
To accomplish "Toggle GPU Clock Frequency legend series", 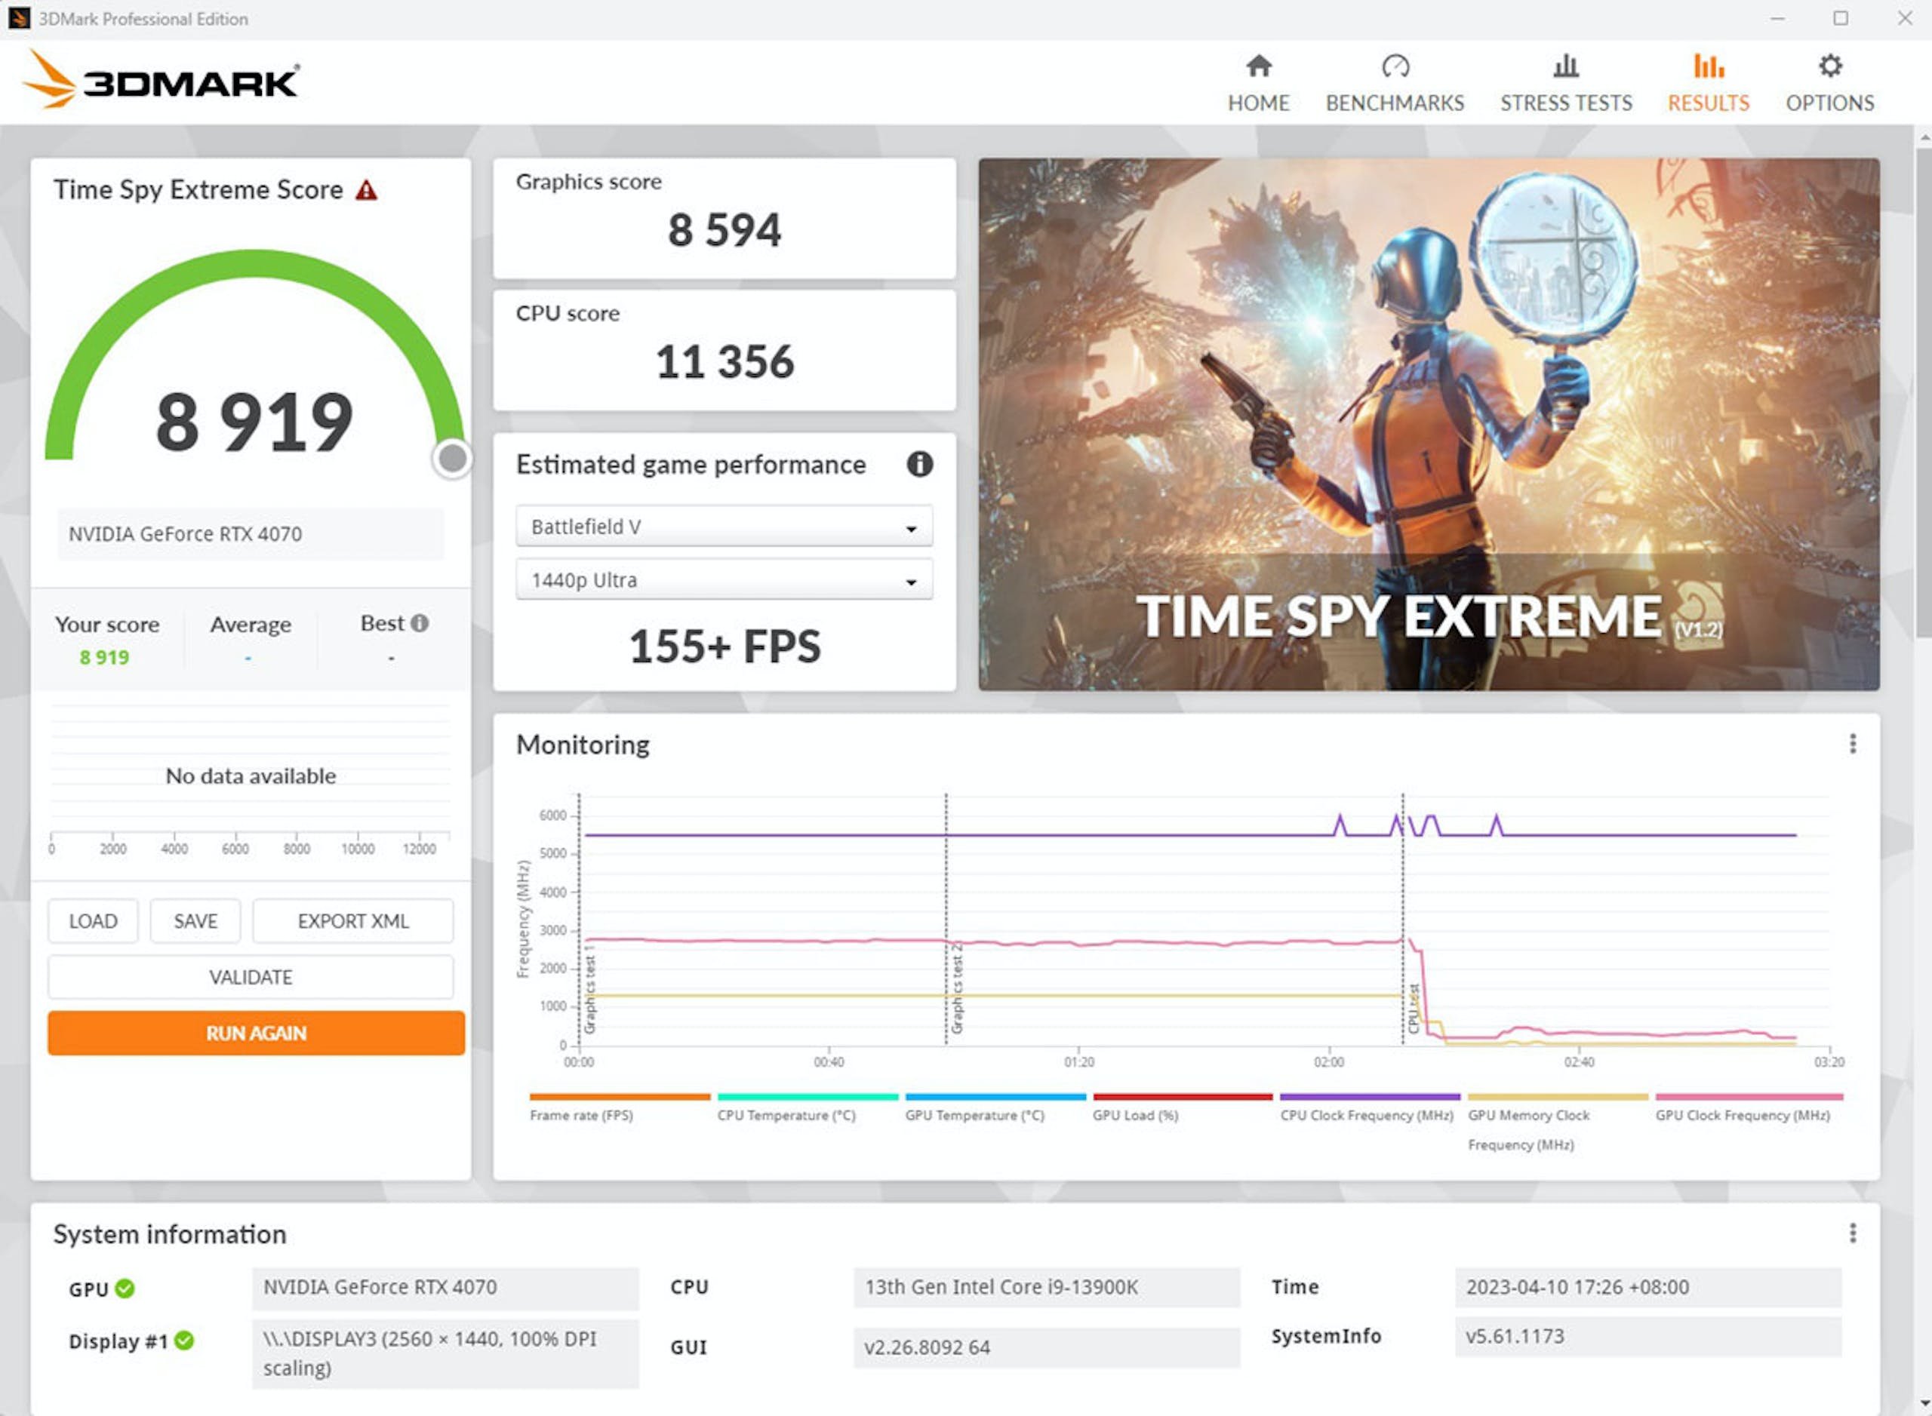I will pyautogui.click(x=1748, y=1107).
